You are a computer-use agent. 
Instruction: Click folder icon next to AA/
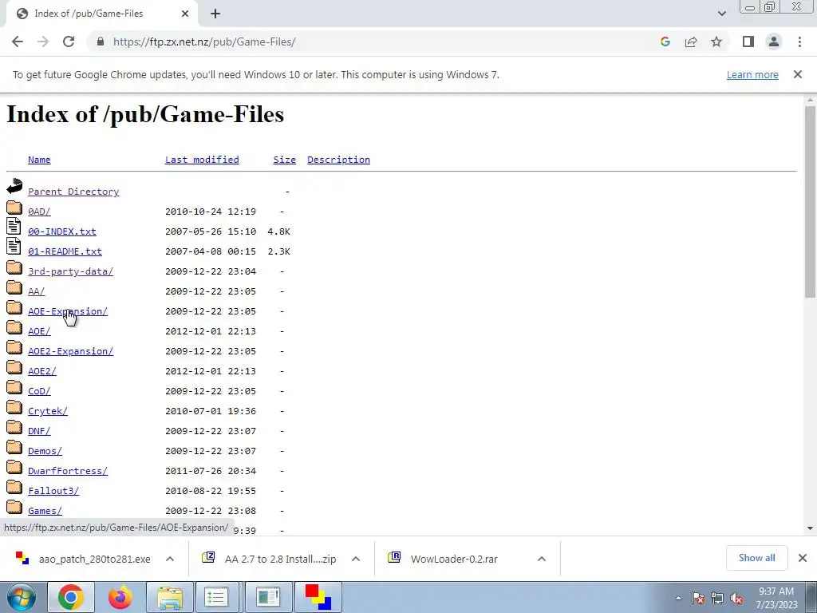[x=14, y=287]
